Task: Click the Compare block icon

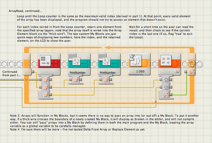Action: (x=166, y=61)
